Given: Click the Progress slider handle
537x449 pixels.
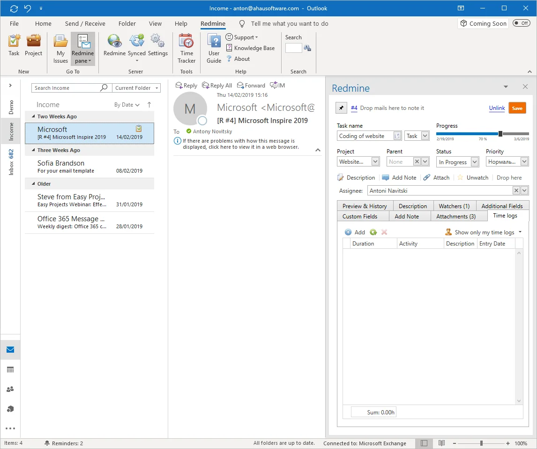Looking at the screenshot, I should 500,134.
